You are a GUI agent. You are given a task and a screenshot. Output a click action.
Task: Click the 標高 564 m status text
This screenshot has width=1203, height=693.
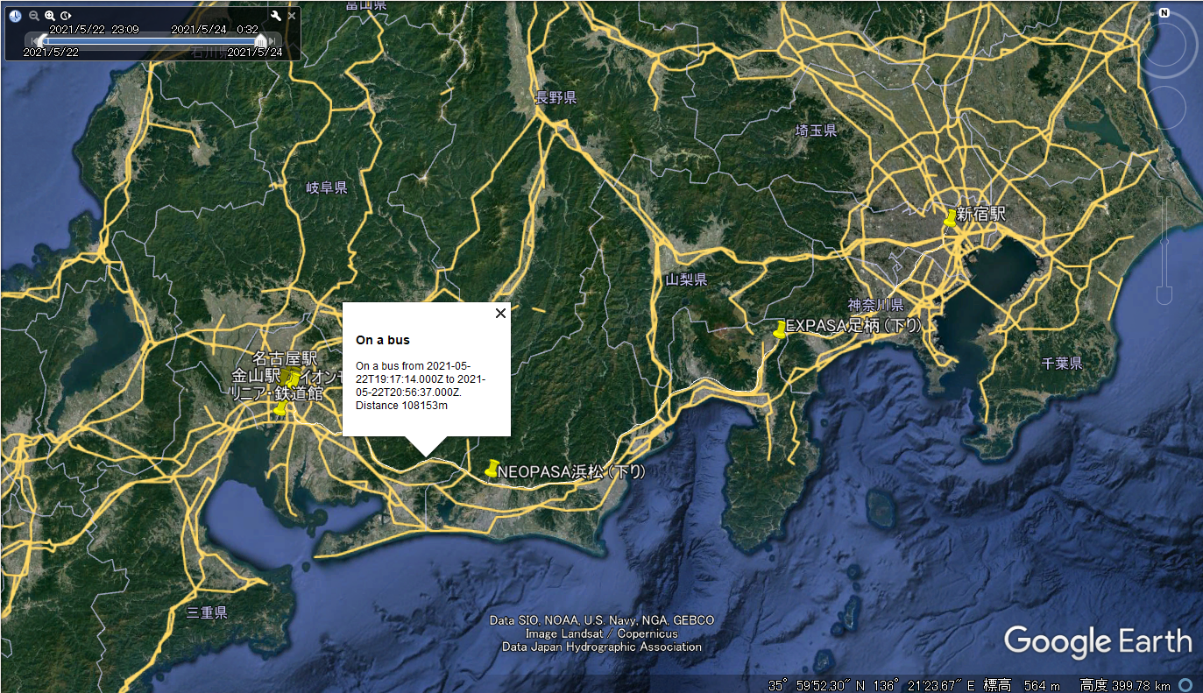pyautogui.click(x=1023, y=685)
